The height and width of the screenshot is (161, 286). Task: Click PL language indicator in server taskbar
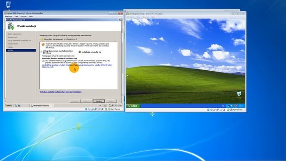click(x=100, y=106)
